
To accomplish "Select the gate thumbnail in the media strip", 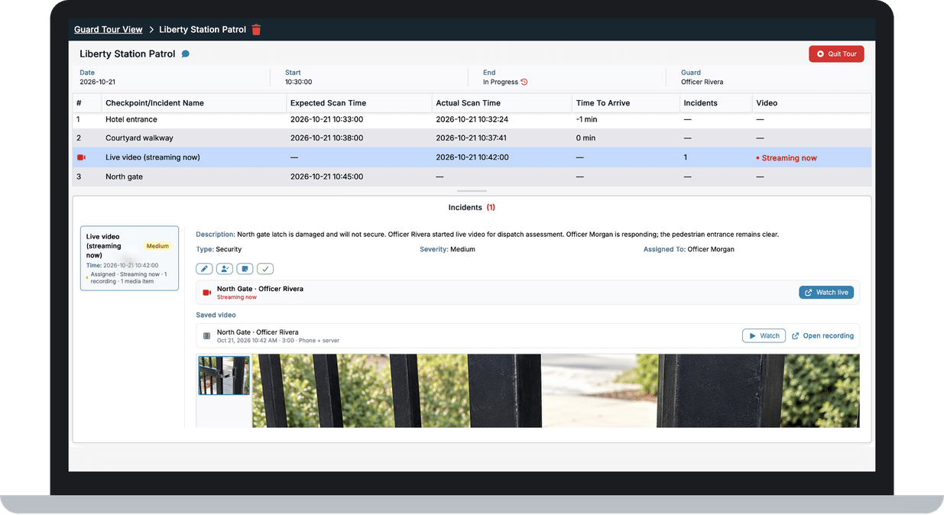I will [224, 375].
